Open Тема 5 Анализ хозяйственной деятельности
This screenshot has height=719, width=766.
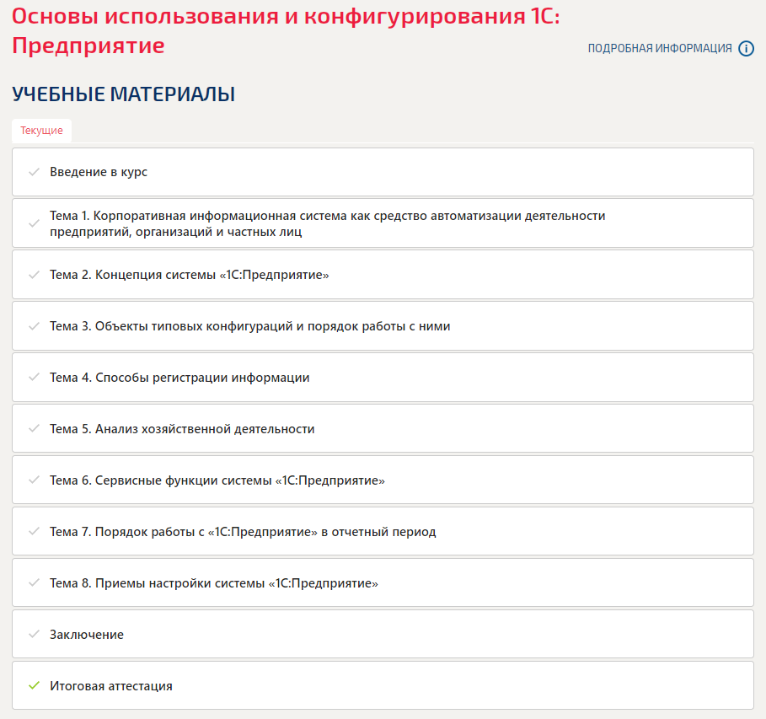click(383, 429)
